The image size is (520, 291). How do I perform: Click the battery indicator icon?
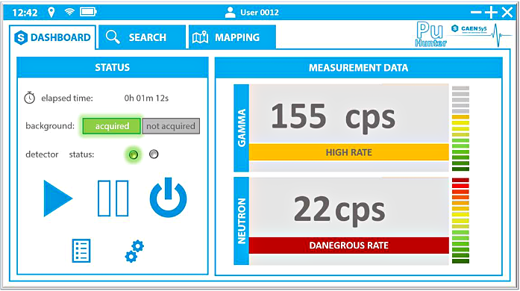88,12
